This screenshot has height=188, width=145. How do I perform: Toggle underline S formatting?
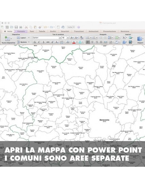pyautogui.click(x=43, y=42)
